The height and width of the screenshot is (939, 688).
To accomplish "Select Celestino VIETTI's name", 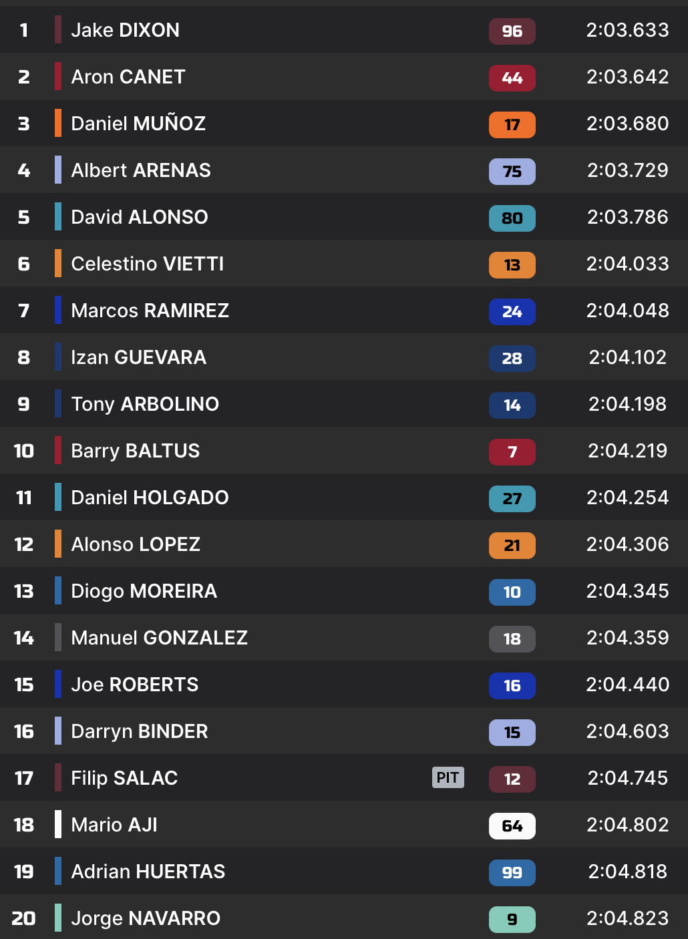I will (x=147, y=264).
